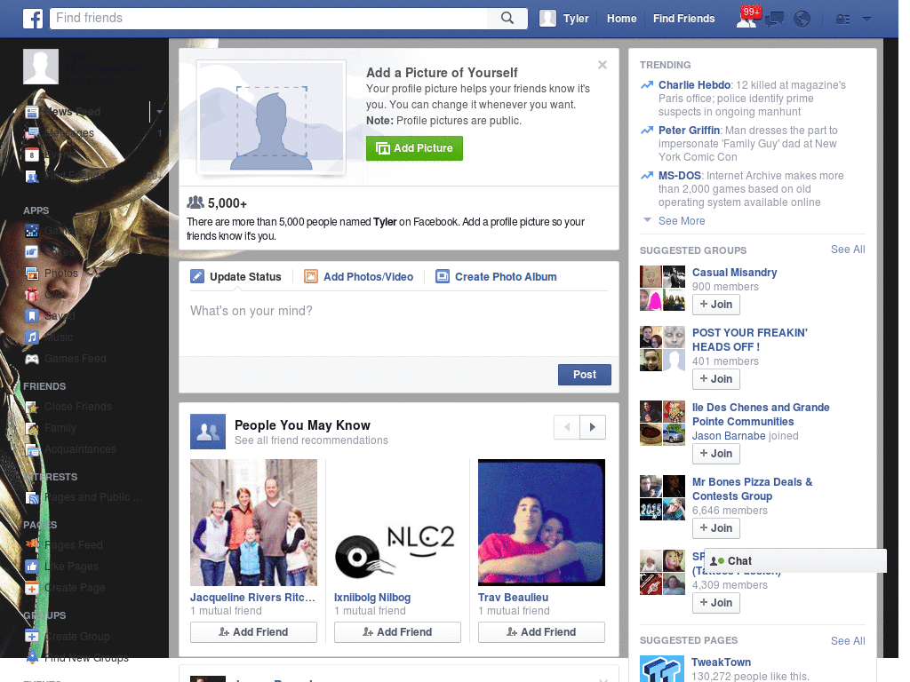Image resolution: width=910 pixels, height=682 pixels.
Task: Go to Home in the top bar
Action: (x=621, y=19)
